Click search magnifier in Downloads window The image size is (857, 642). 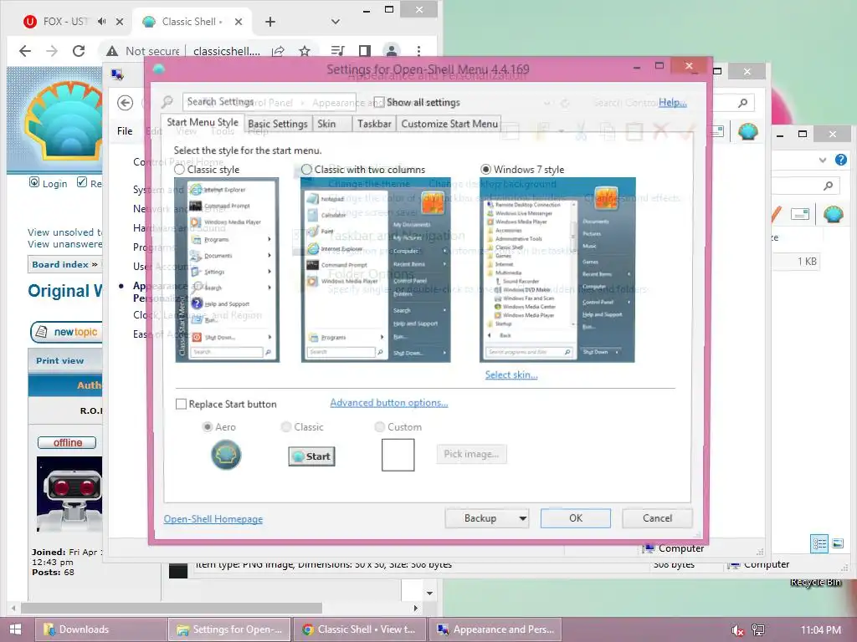click(x=828, y=186)
